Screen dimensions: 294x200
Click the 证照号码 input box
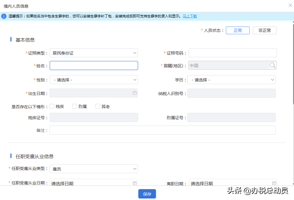232,53
